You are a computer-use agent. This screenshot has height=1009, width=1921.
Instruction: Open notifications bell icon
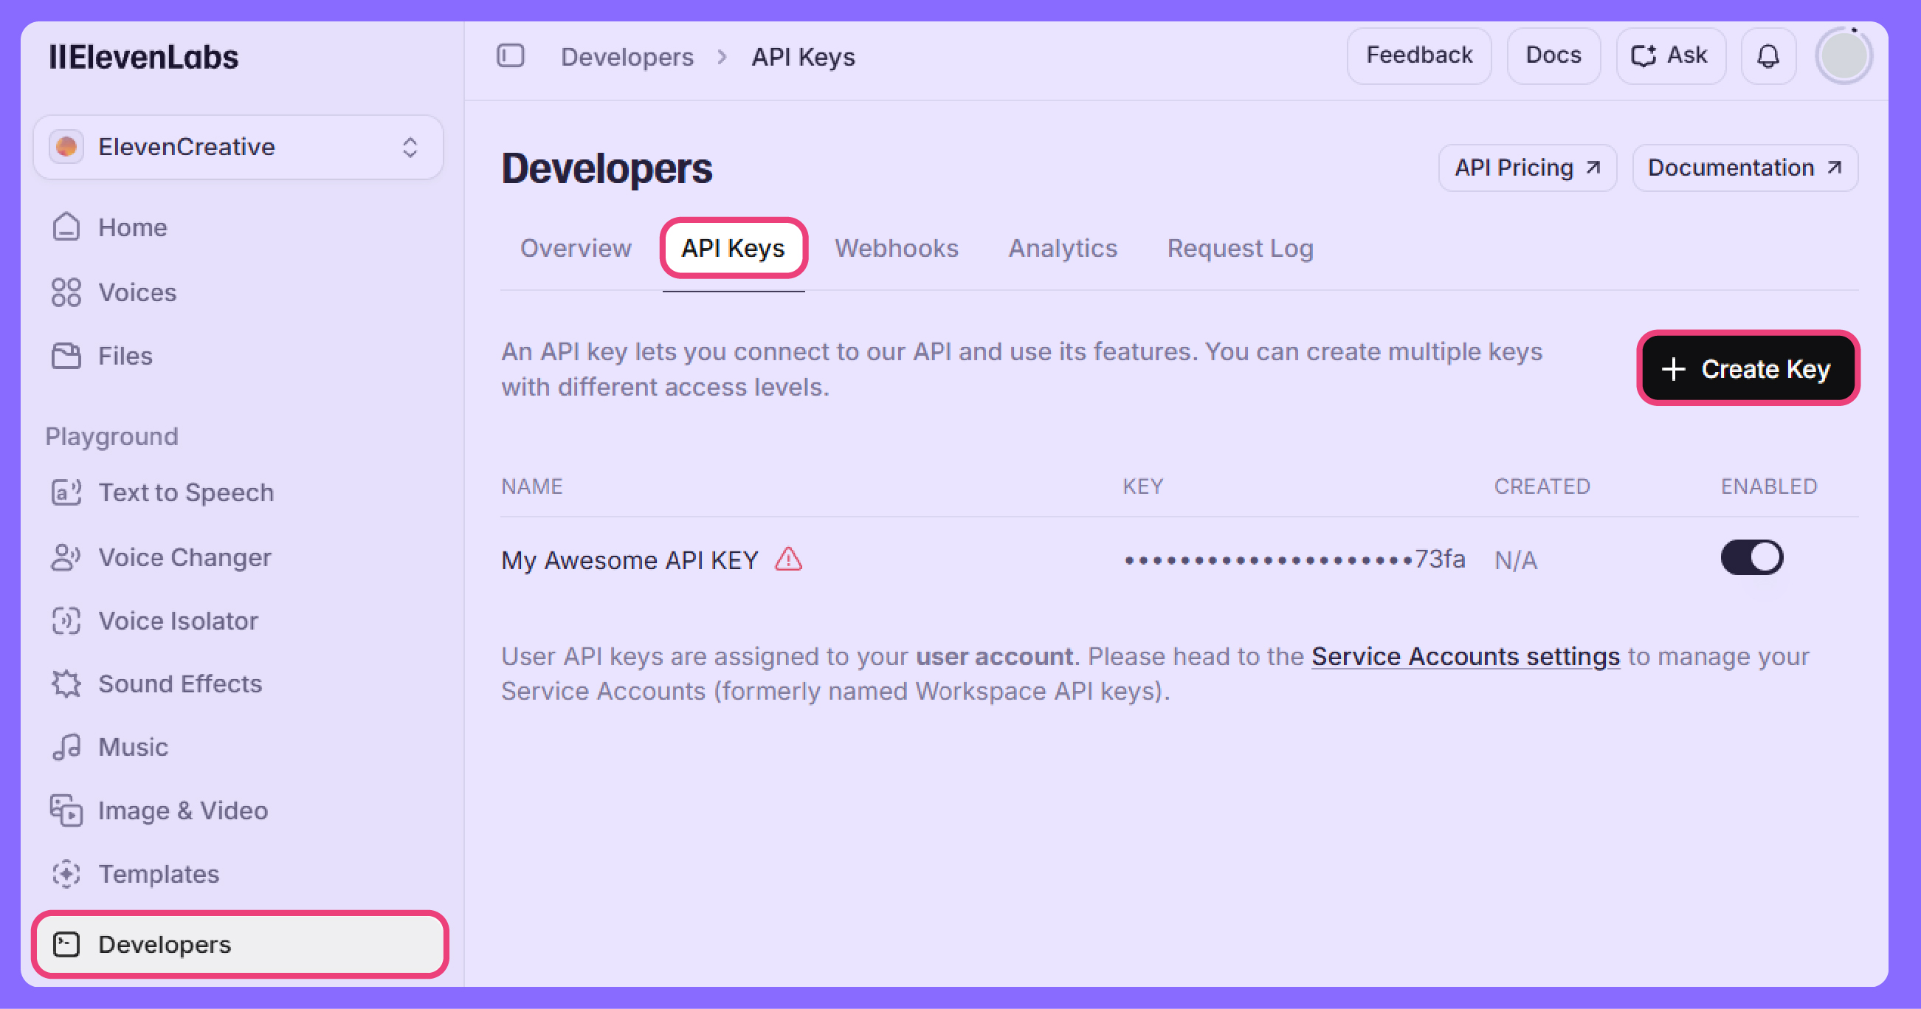coord(1767,56)
